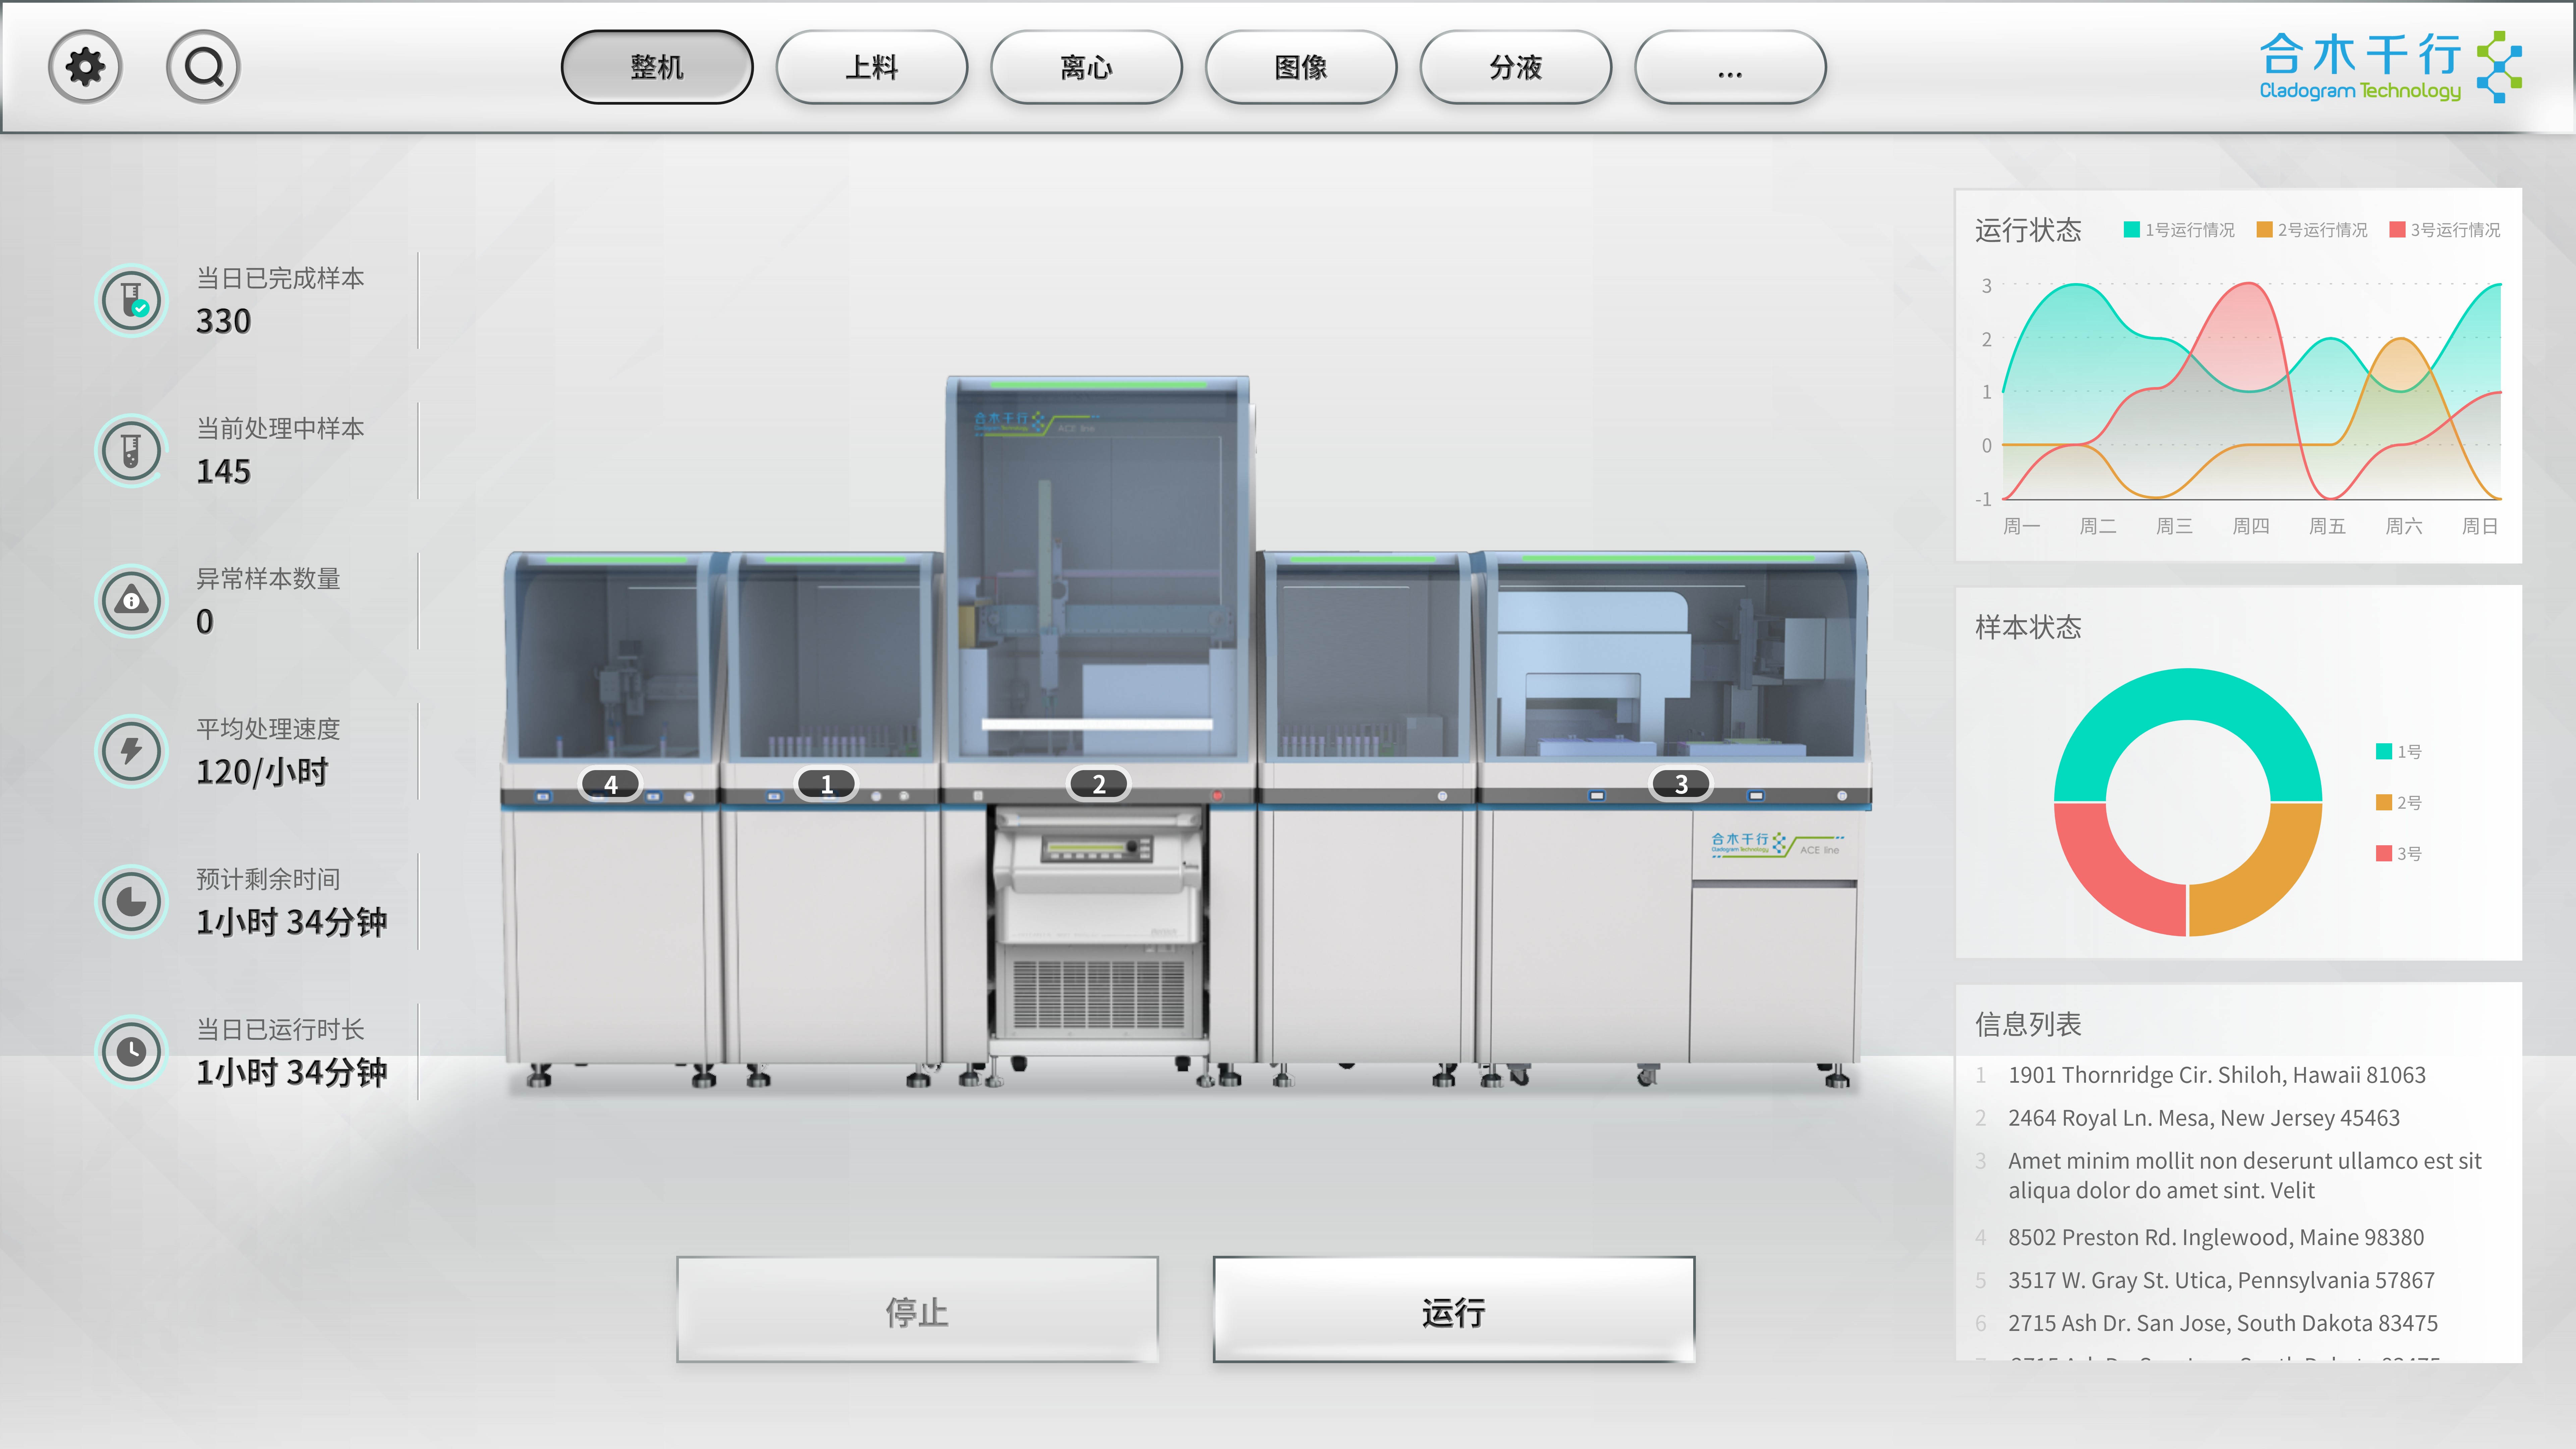
Task: Open settings gear icon
Action: (x=85, y=67)
